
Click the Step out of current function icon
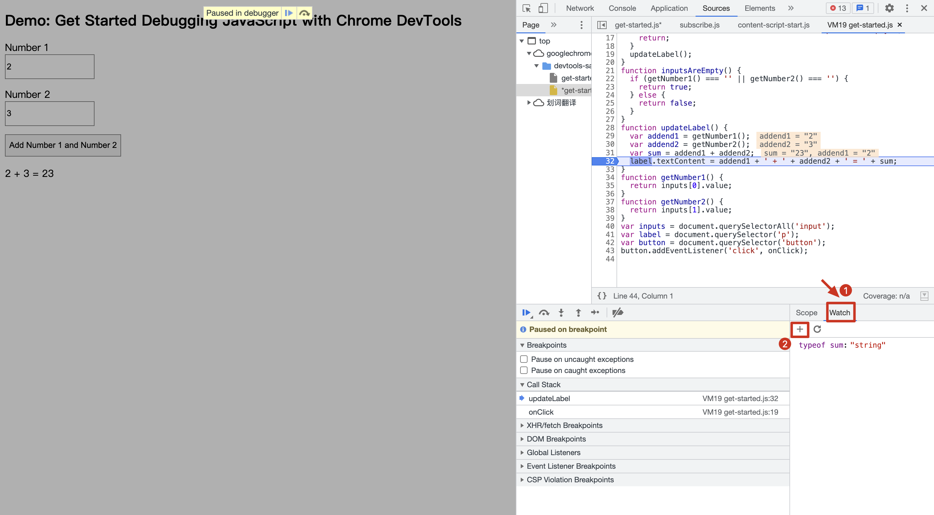578,312
